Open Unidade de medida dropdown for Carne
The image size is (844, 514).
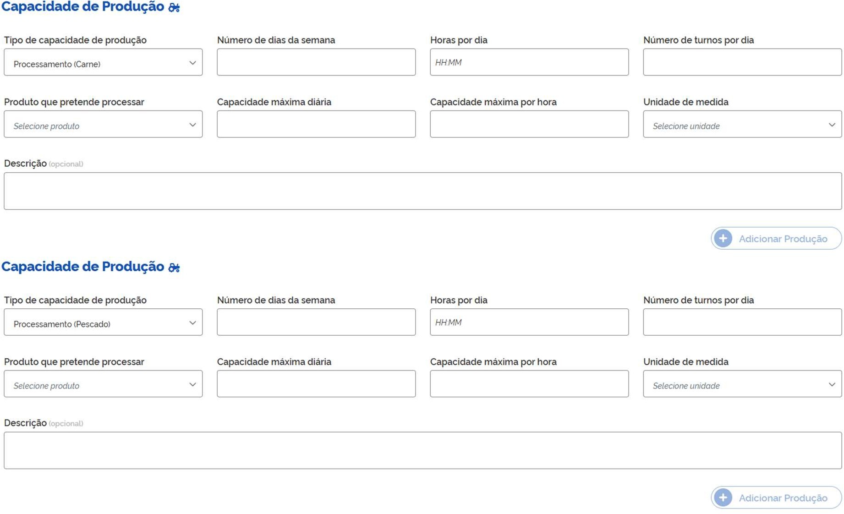tap(742, 125)
